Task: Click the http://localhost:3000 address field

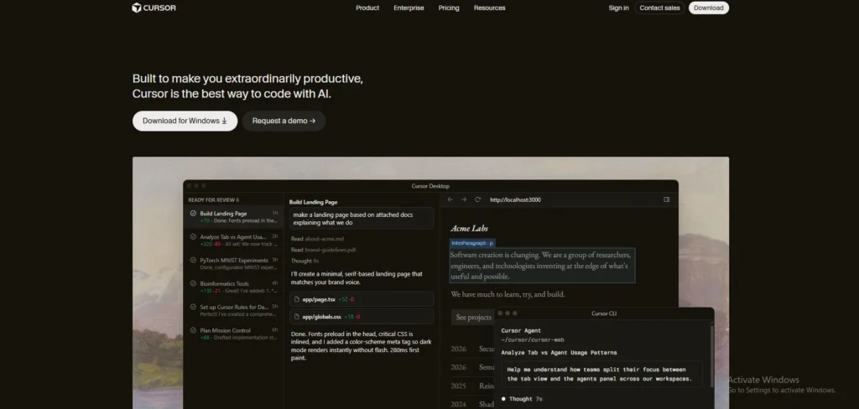Action: click(515, 199)
